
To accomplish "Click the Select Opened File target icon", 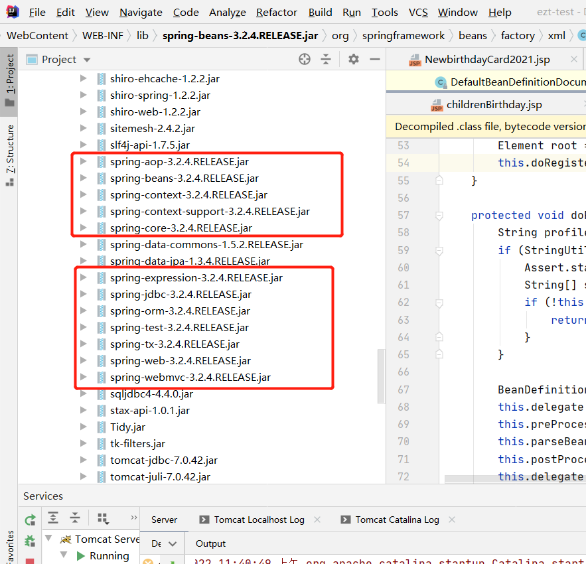I will tap(304, 59).
